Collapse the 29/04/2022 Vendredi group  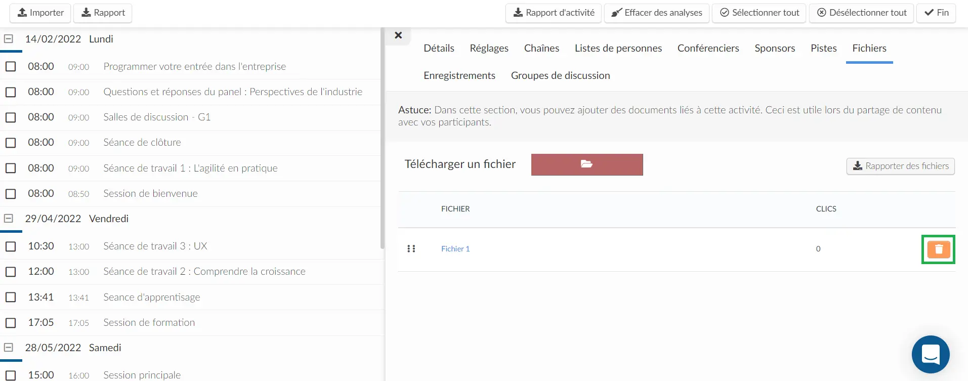9,218
